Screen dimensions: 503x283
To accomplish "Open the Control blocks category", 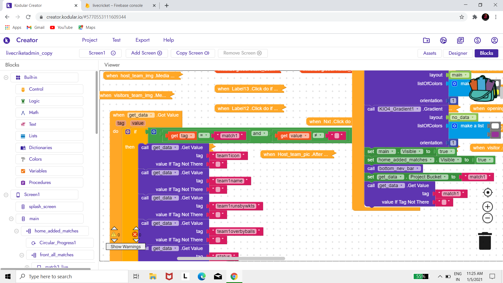I will coord(49,89).
